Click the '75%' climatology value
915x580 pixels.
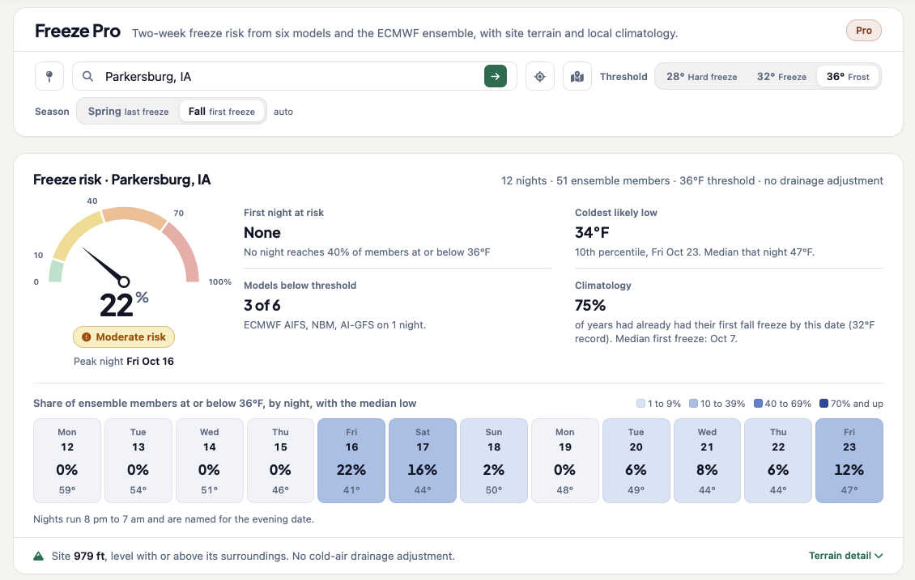590,306
